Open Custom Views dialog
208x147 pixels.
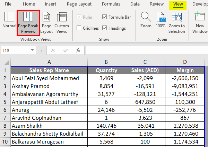click(x=62, y=22)
